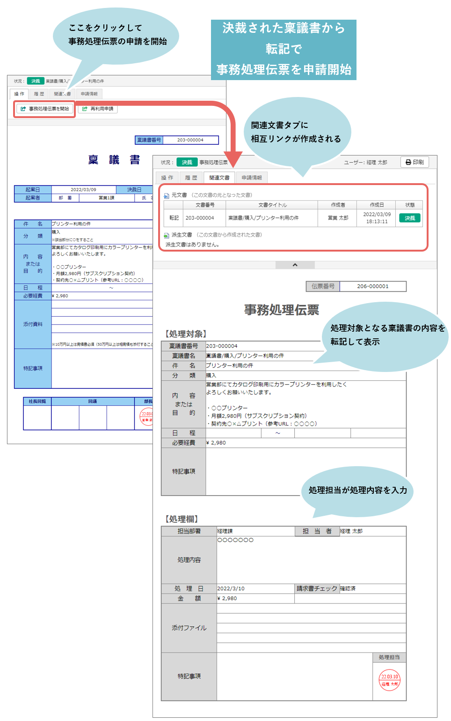This screenshot has height=721, width=451.
Task: Click the 文書タイトル column header
Action: coord(272,205)
